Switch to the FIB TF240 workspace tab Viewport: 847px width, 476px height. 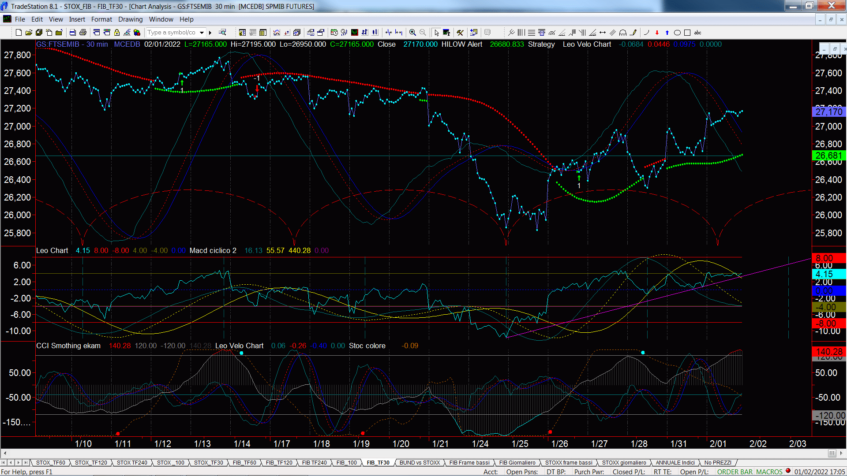point(314,463)
